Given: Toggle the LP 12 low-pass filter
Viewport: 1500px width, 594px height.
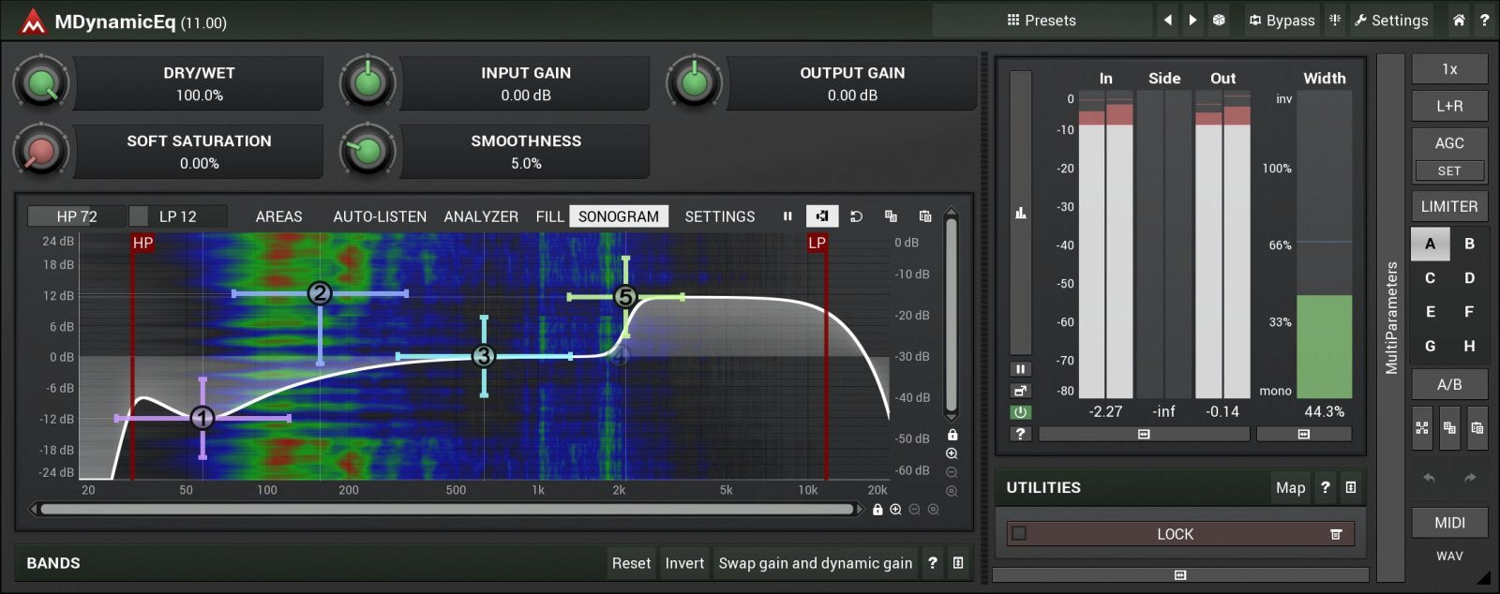Looking at the screenshot, I should [178, 216].
